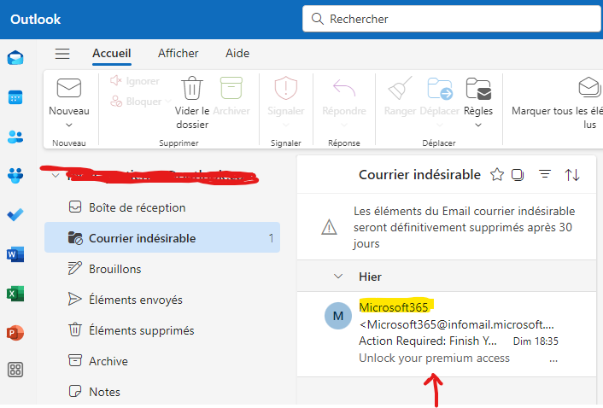Collapse the Hier message group
This screenshot has width=603, height=408.
(338, 277)
